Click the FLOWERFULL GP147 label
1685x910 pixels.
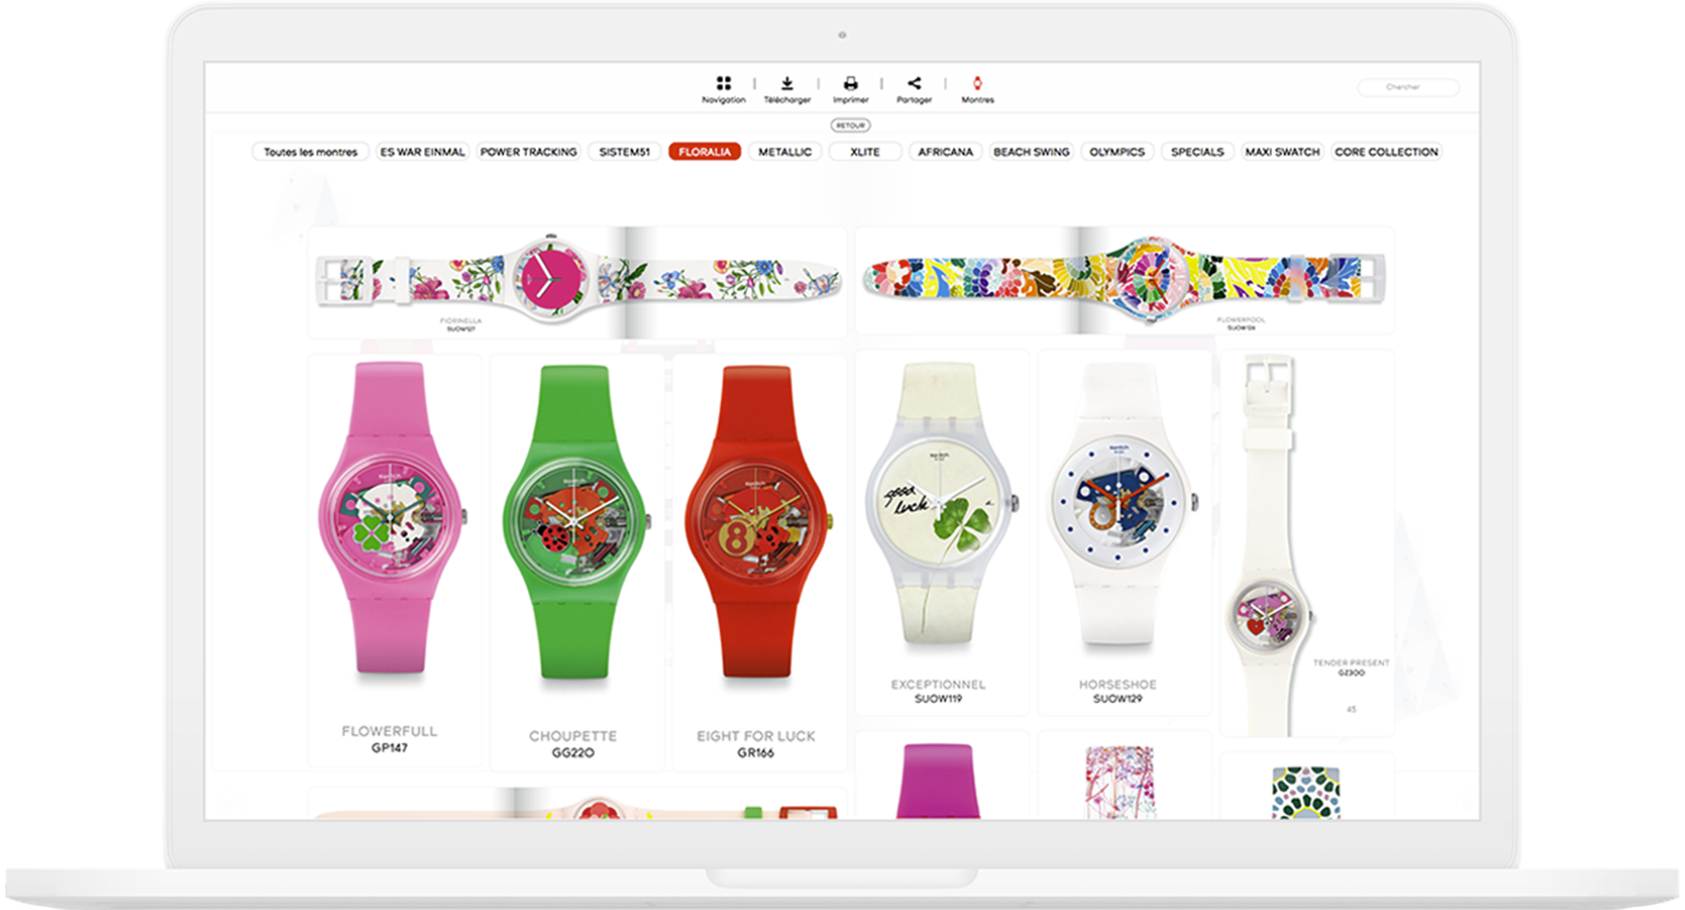point(390,739)
